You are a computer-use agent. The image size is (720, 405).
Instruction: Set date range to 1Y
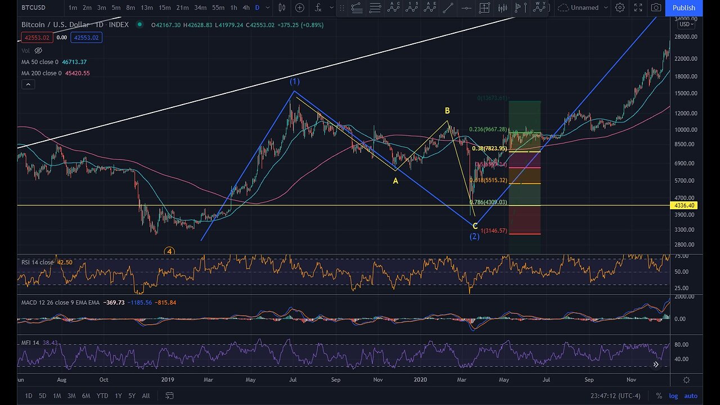pyautogui.click(x=118, y=396)
